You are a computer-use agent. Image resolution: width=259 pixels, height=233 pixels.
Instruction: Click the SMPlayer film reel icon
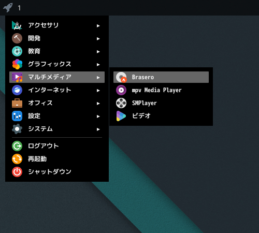click(121, 103)
